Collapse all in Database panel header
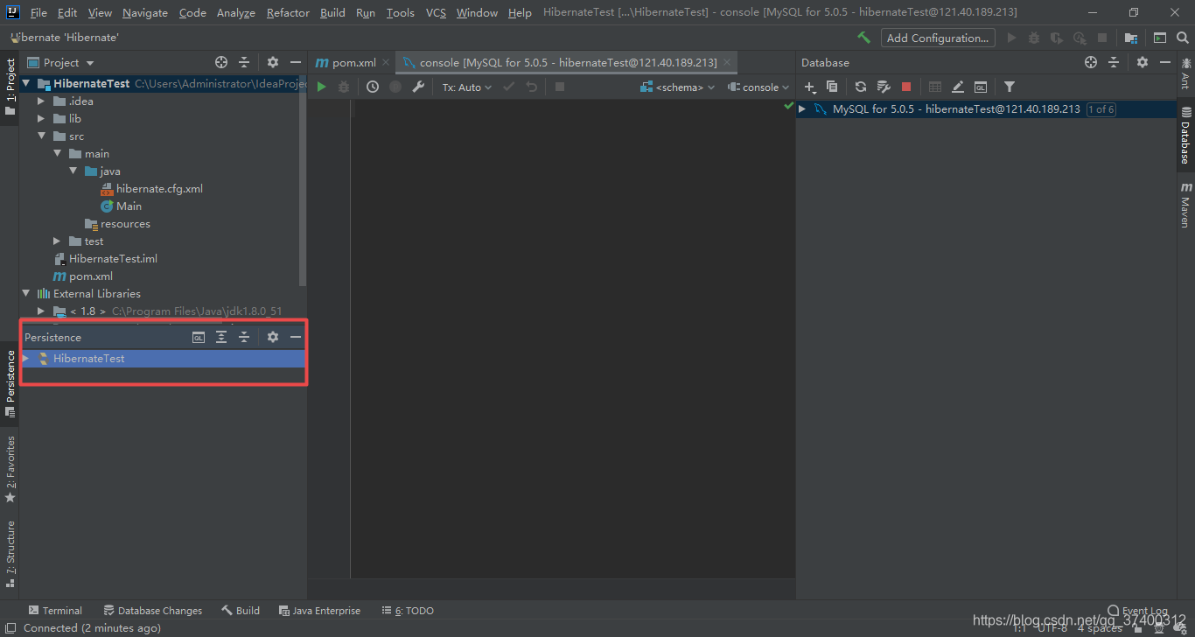Image resolution: width=1195 pixels, height=637 pixels. 1114,62
